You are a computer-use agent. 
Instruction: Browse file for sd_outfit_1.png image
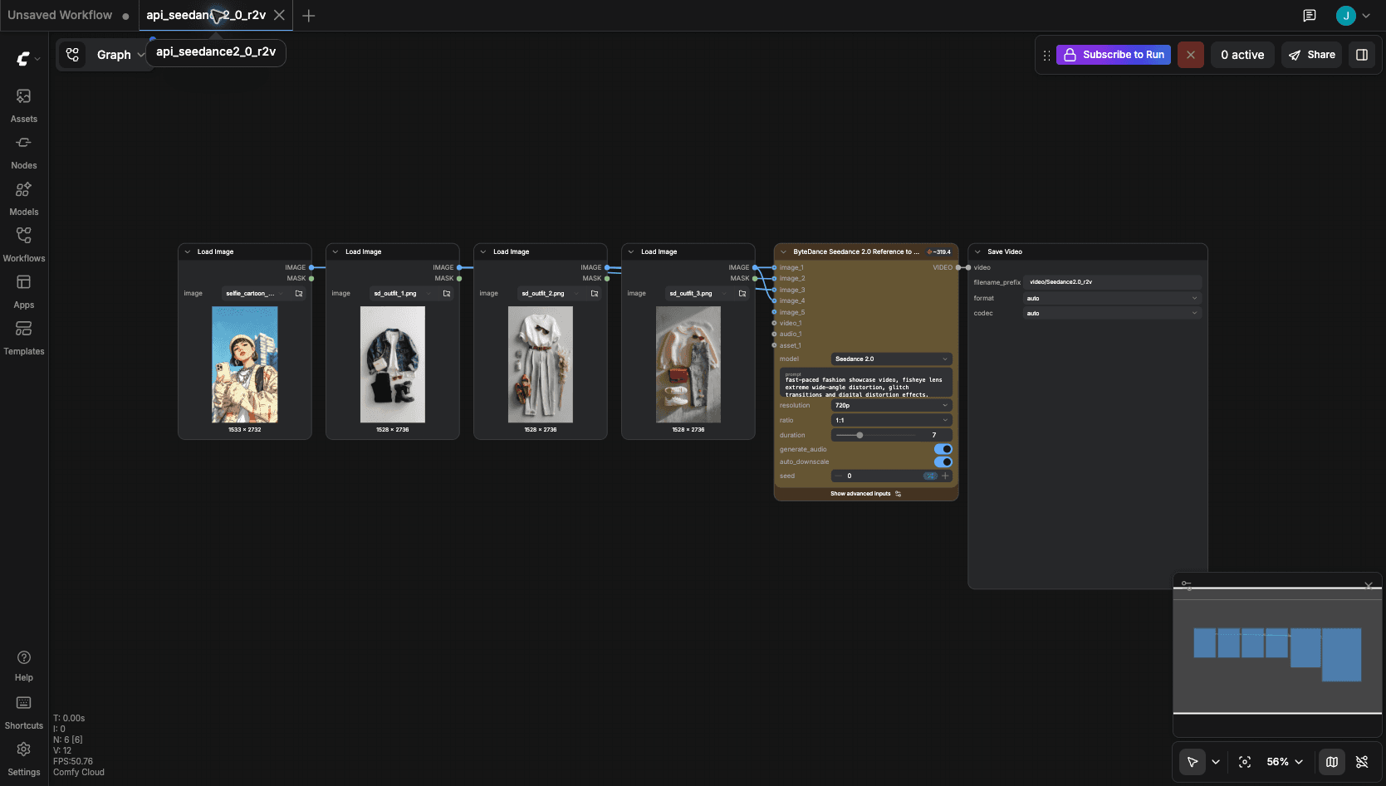[447, 293]
